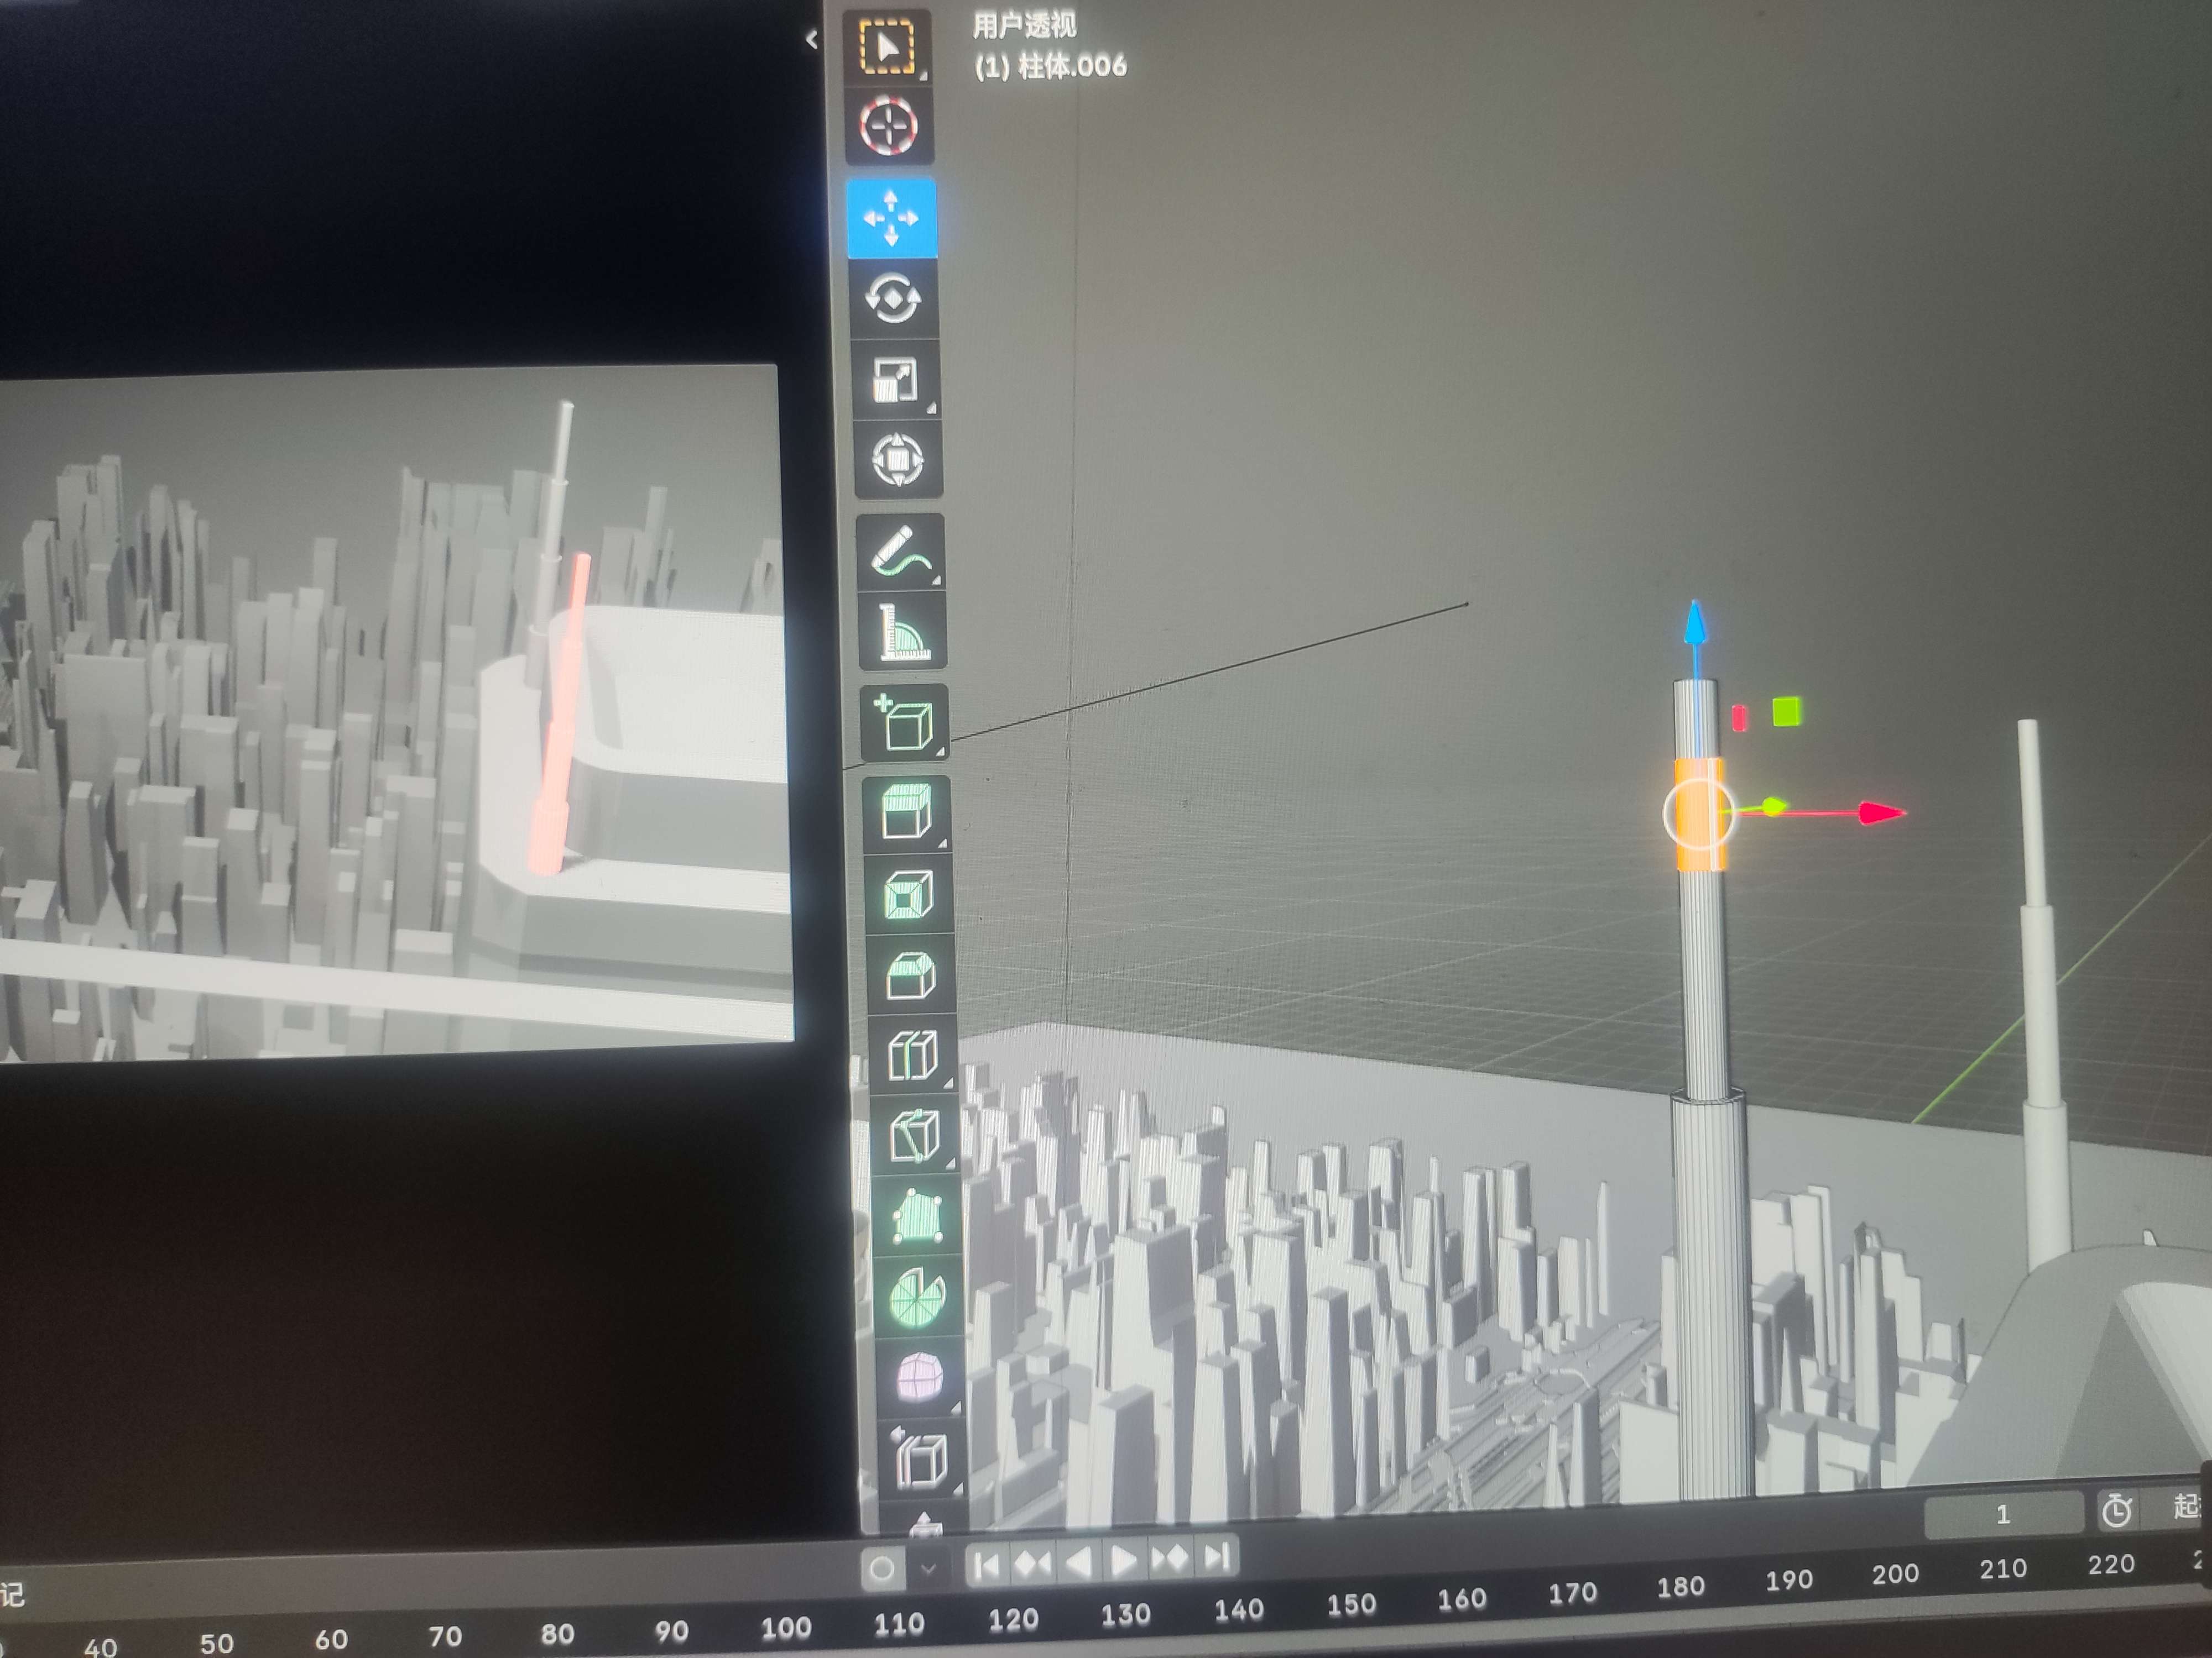Play the animation in reverse

coord(1078,1562)
